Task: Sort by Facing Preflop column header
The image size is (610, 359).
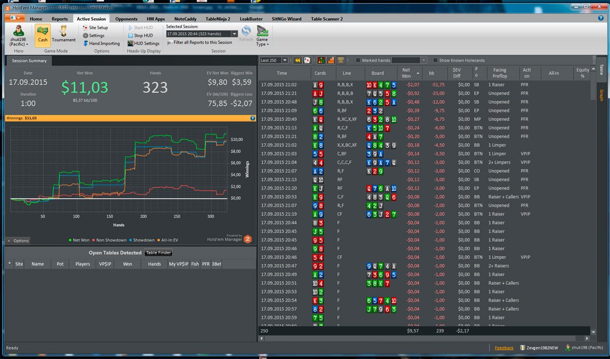Action: tap(500, 73)
